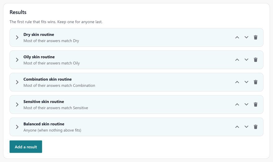
Task: Click 'Anyone (when nothing above fits)' text
Action: 52,130
